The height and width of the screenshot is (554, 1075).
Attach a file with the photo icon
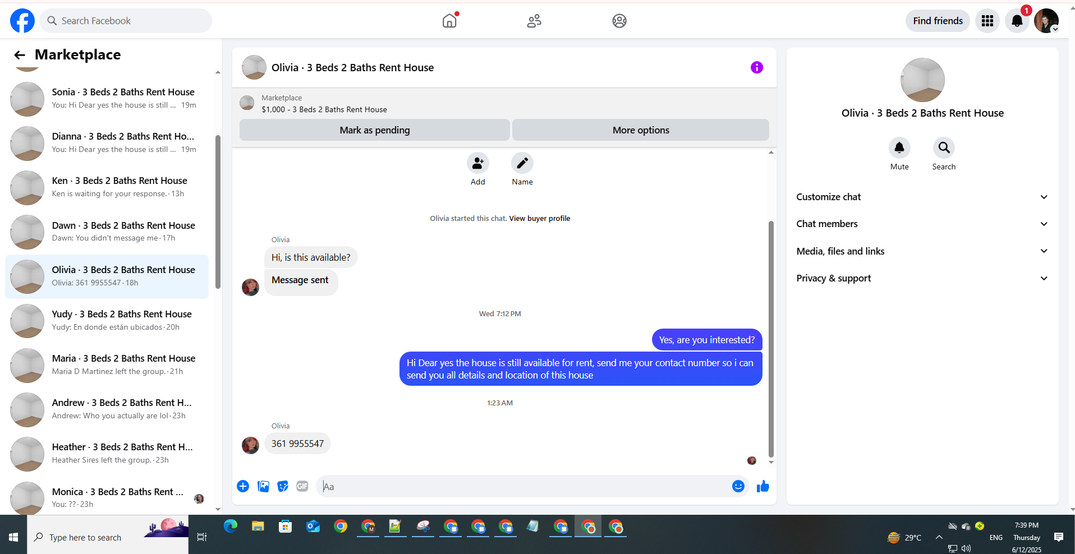coord(263,486)
